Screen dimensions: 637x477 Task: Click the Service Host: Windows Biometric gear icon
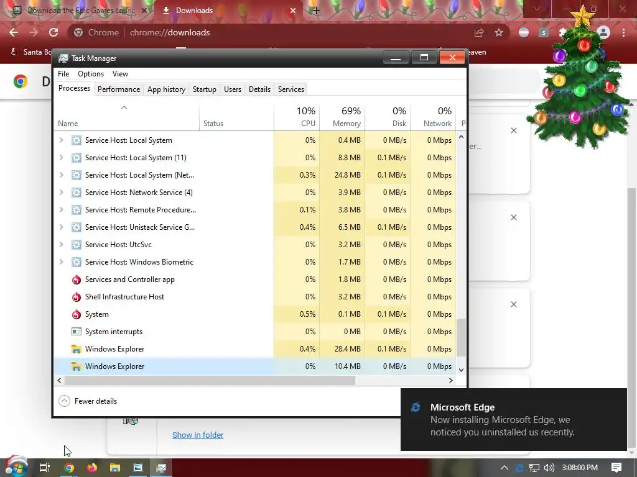point(77,262)
